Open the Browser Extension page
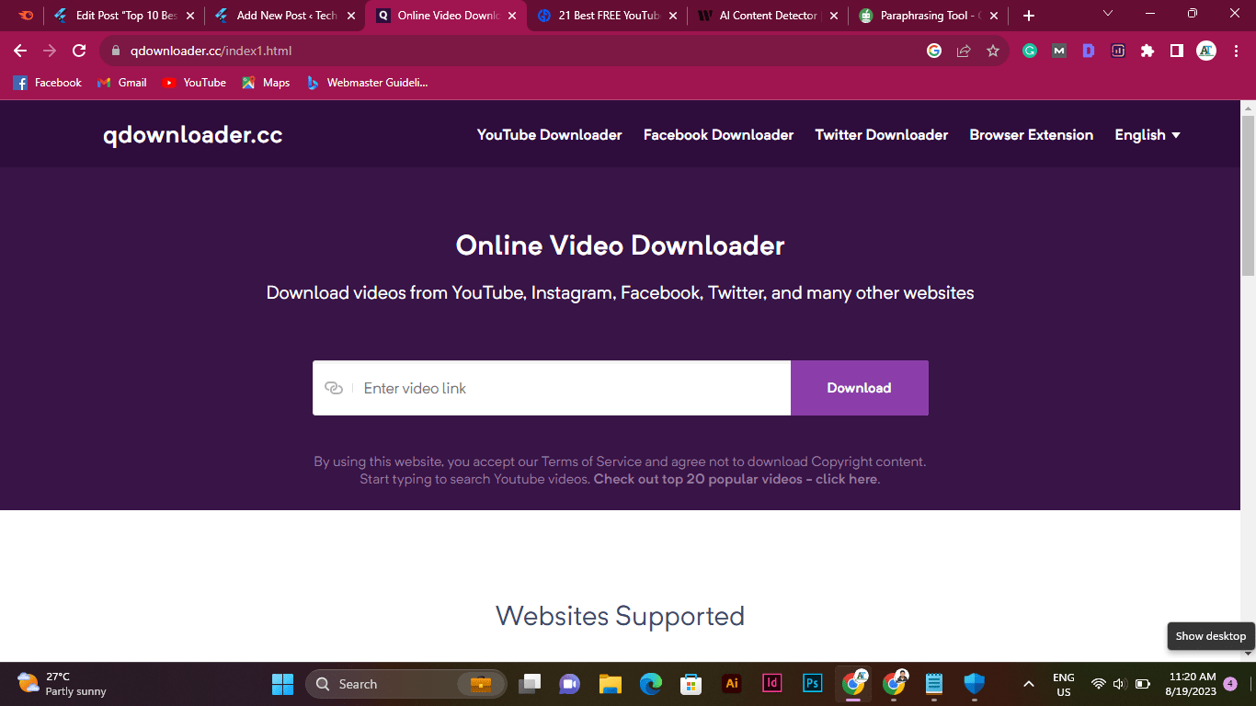This screenshot has width=1256, height=706. [1031, 135]
